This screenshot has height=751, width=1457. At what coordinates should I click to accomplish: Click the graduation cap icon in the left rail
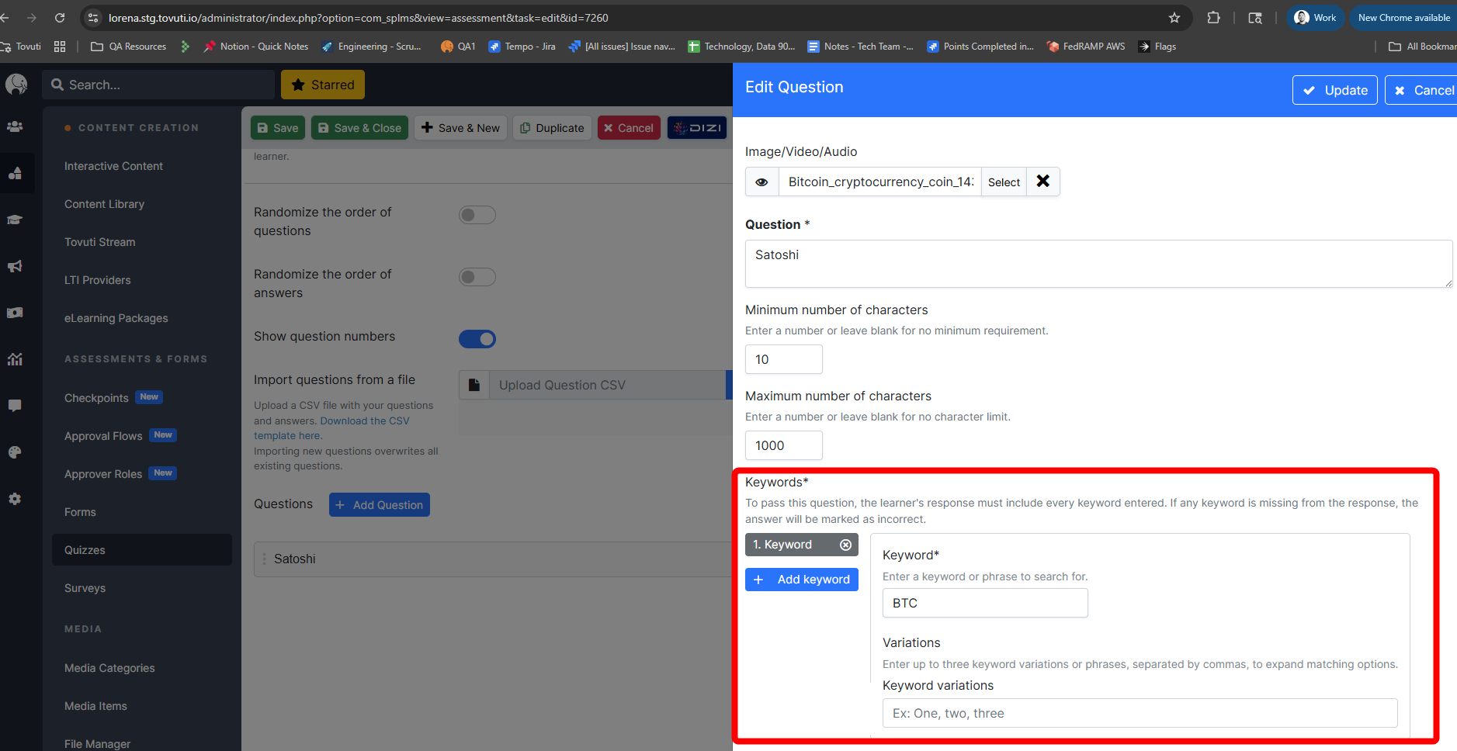pos(15,220)
